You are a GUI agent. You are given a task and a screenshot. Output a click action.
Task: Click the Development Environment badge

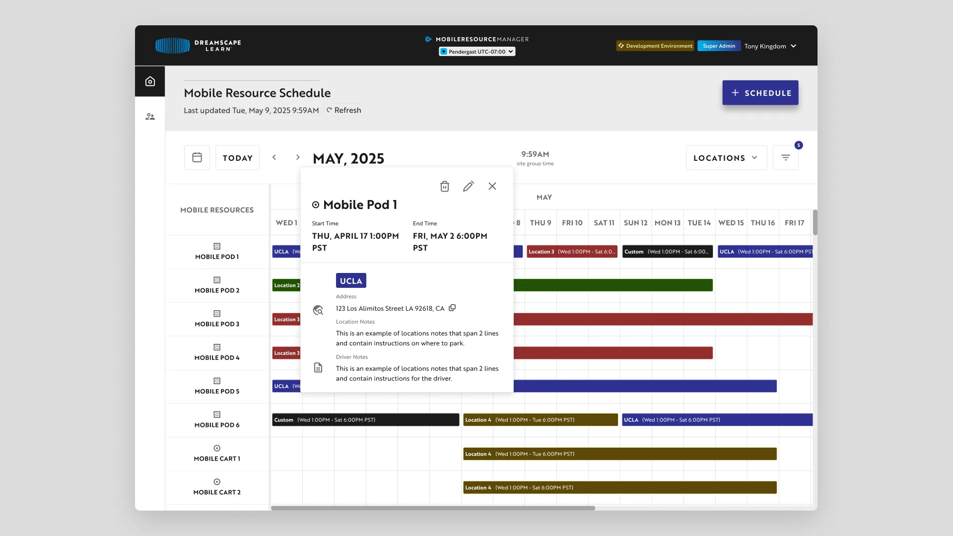point(655,46)
